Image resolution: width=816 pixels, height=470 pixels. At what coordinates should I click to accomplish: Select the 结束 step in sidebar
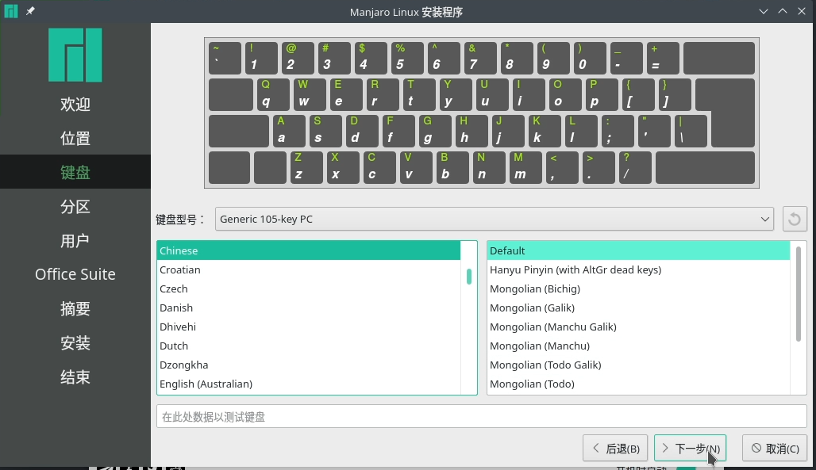click(75, 377)
